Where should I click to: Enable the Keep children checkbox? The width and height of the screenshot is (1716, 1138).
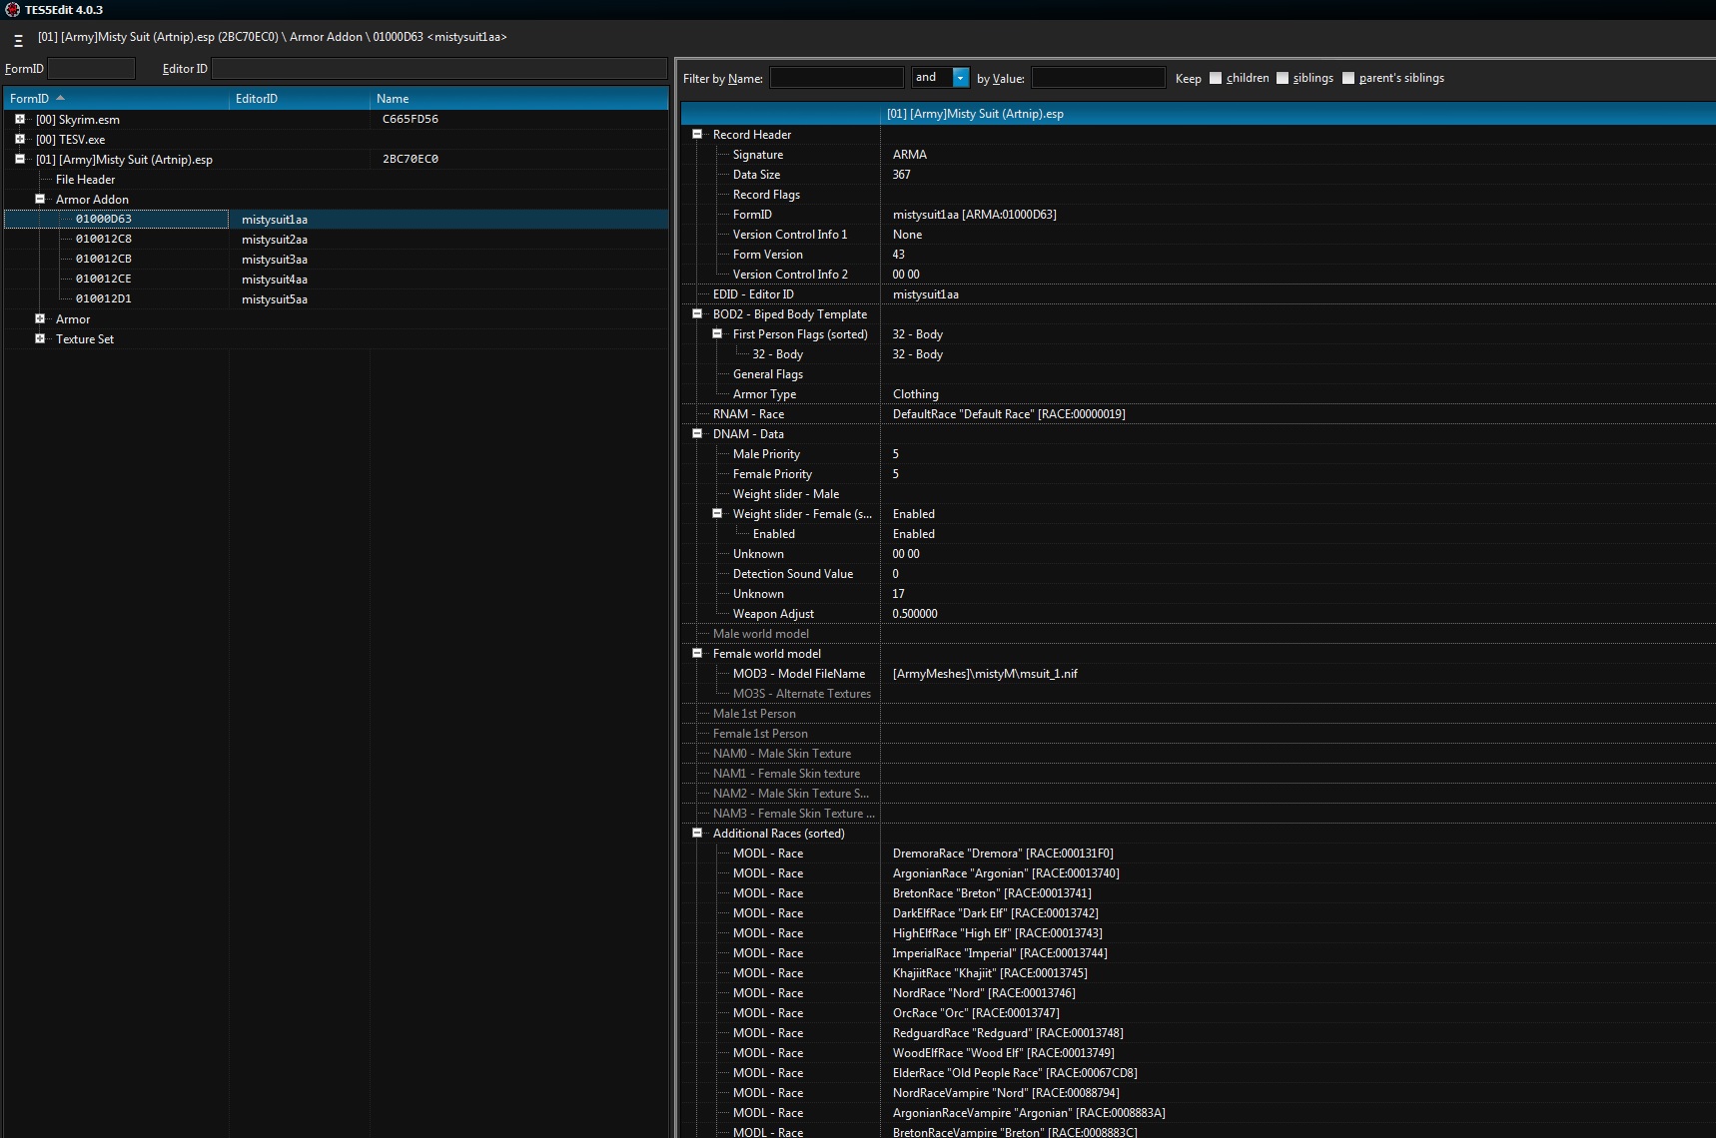[x=1216, y=78]
